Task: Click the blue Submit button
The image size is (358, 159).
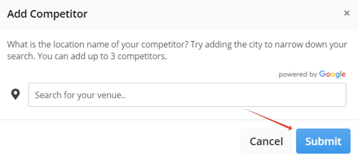Action: tap(323, 141)
